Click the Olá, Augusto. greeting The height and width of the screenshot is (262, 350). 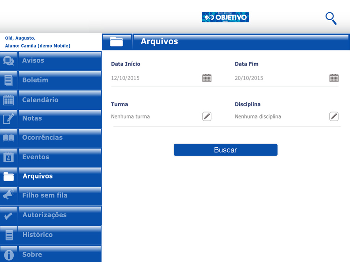[20, 38]
